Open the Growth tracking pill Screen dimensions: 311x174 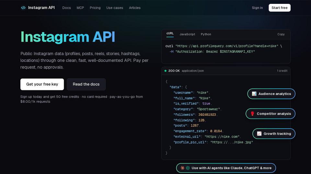(x=274, y=133)
